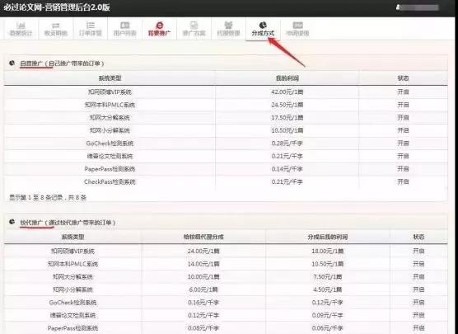Click the 42.00元/1篇 profit value
Screen dimensions: 458x334
[287, 92]
